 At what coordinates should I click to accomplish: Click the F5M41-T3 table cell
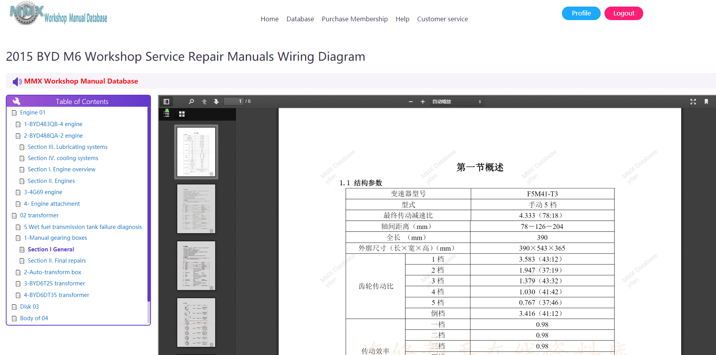pos(542,194)
